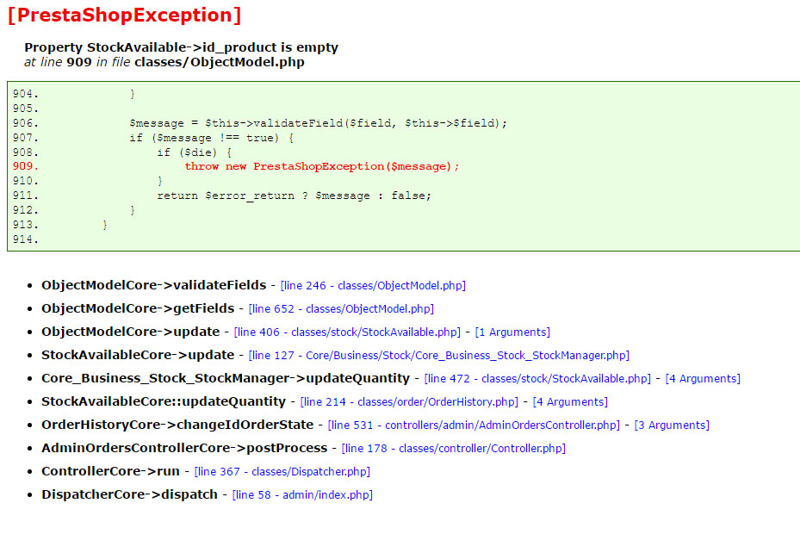Click code line 911 return $error_return statement
This screenshot has height=559, width=800.
[295, 196]
